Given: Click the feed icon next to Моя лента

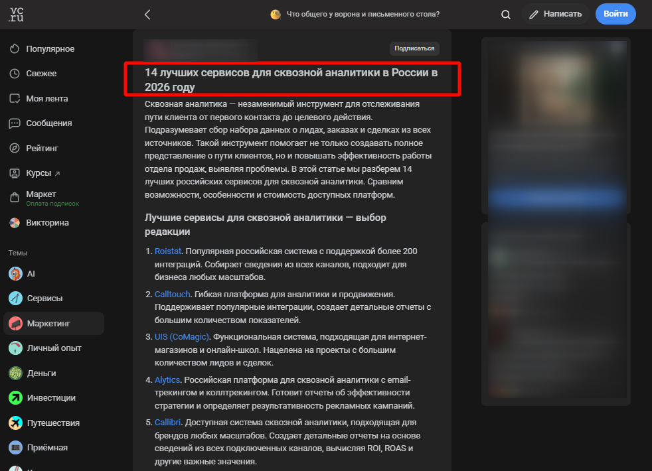Looking at the screenshot, I should coord(15,98).
